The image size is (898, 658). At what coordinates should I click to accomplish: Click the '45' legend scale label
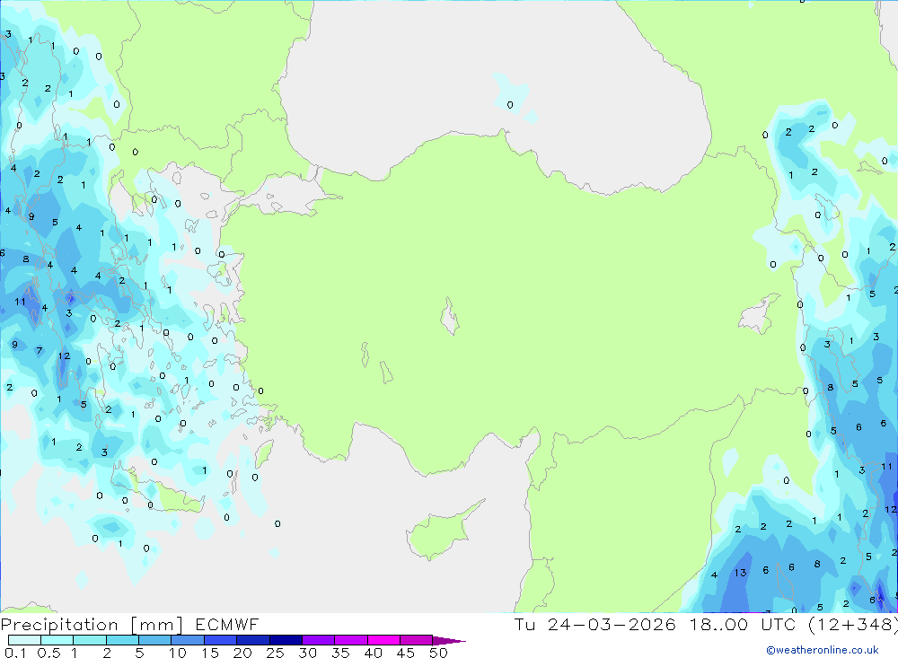(406, 653)
